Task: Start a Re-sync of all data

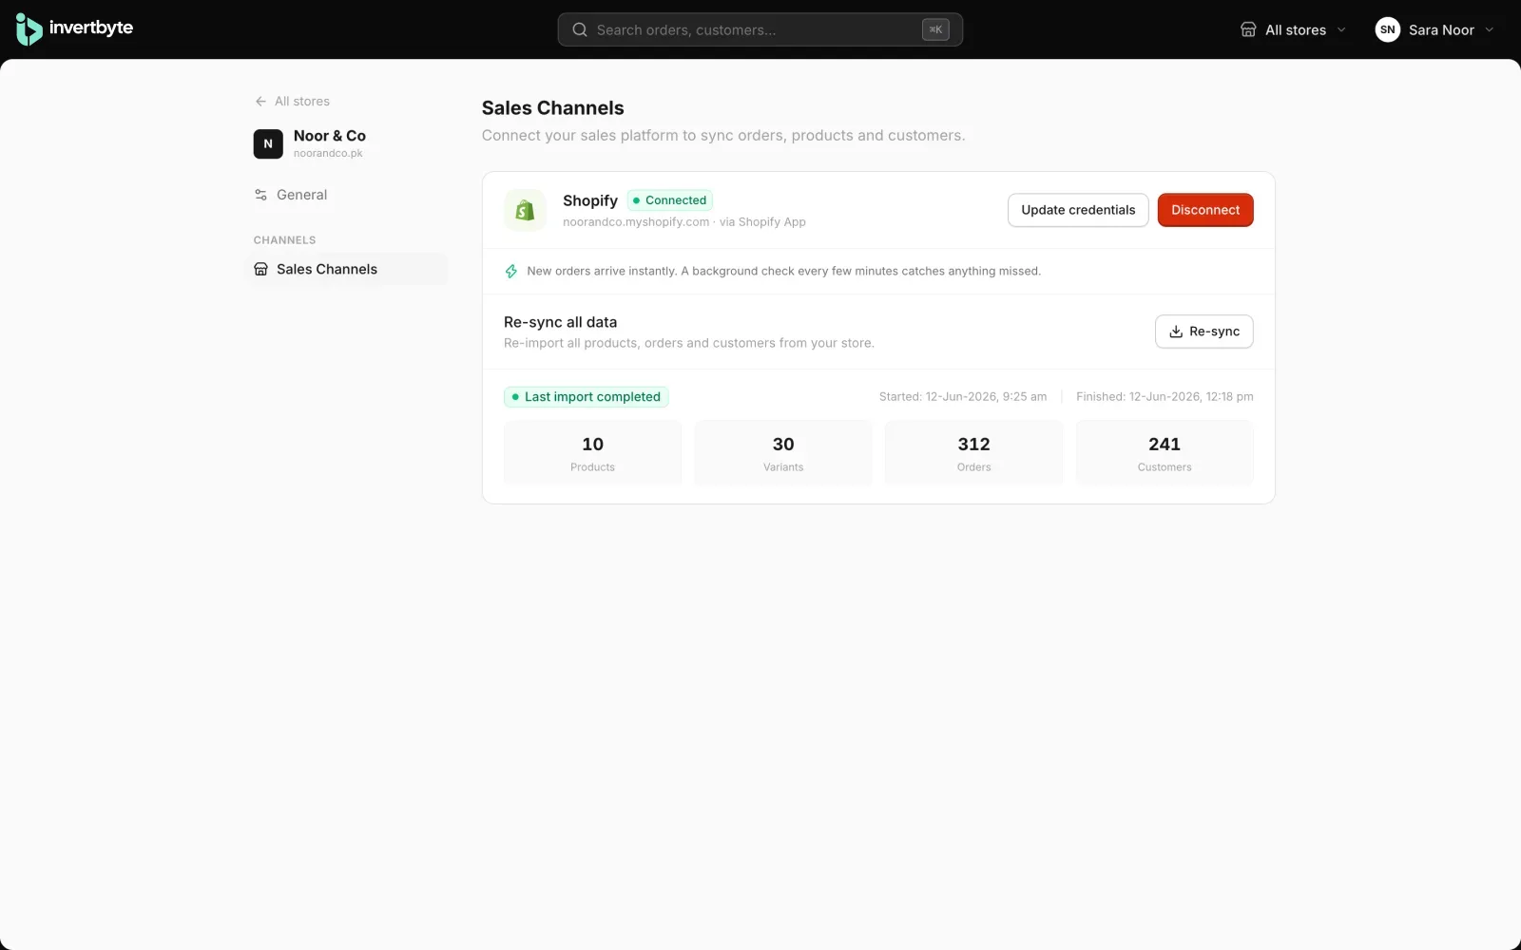Action: pyautogui.click(x=1203, y=332)
